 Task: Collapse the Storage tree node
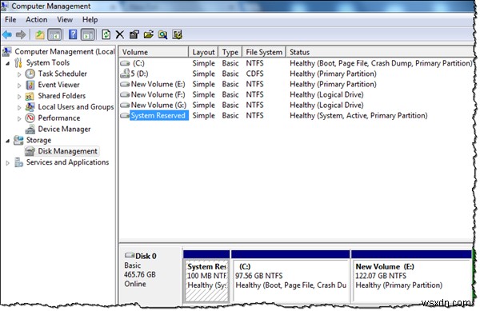8,141
